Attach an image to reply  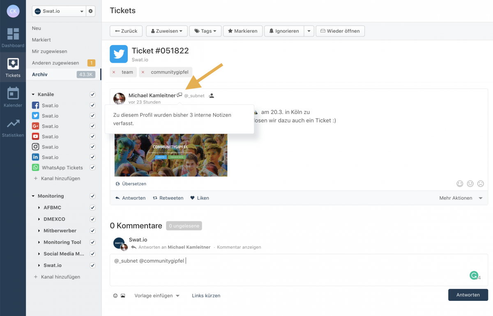click(123, 296)
